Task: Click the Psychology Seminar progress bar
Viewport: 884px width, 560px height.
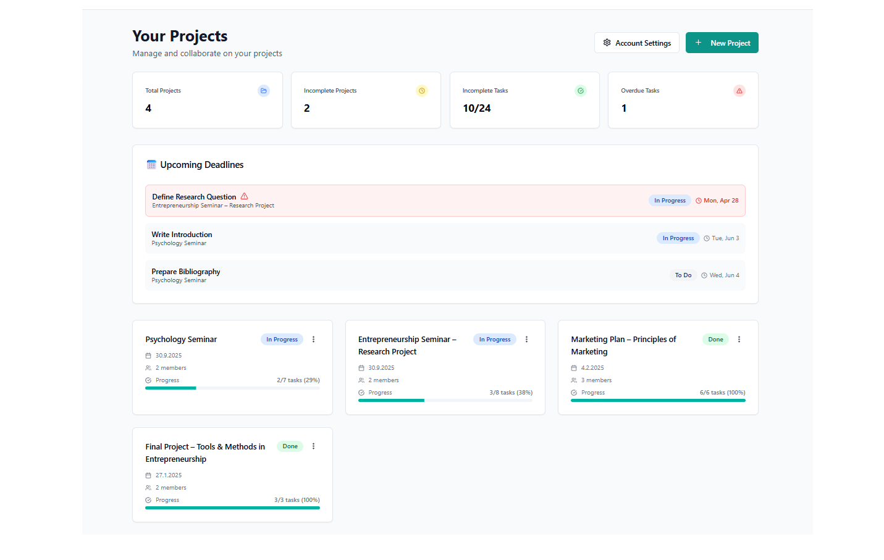Action: point(232,388)
